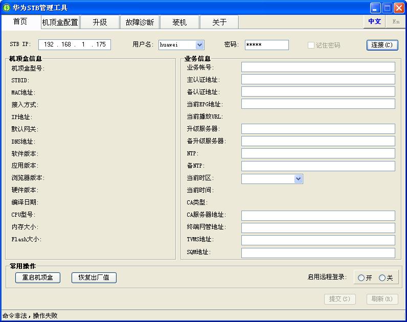The width and height of the screenshot is (407, 322).
Task: Click the Huawei STB app icon in title bar
Action: point(7,8)
